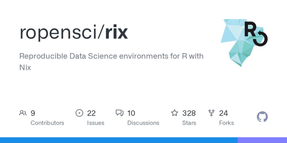Screen dimensions: 287x143
Task: Click the Stars star icon
Action: pos(174,113)
